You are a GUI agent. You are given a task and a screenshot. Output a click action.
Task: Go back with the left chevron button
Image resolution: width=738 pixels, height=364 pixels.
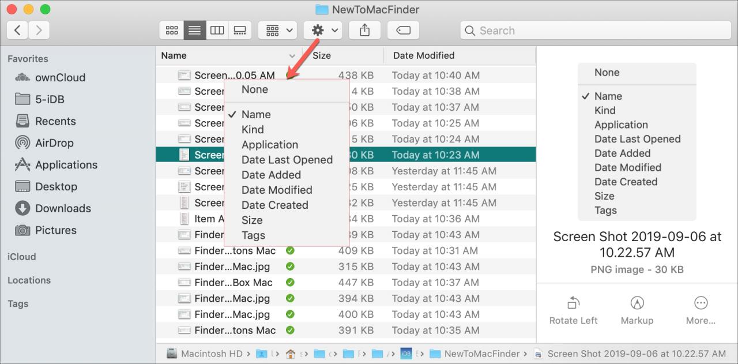click(x=17, y=30)
